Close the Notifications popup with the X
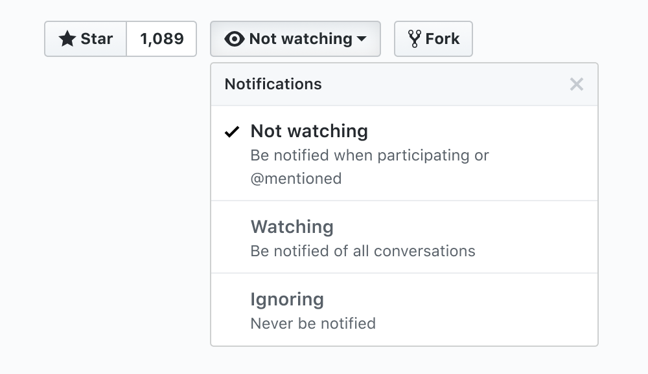 [577, 84]
